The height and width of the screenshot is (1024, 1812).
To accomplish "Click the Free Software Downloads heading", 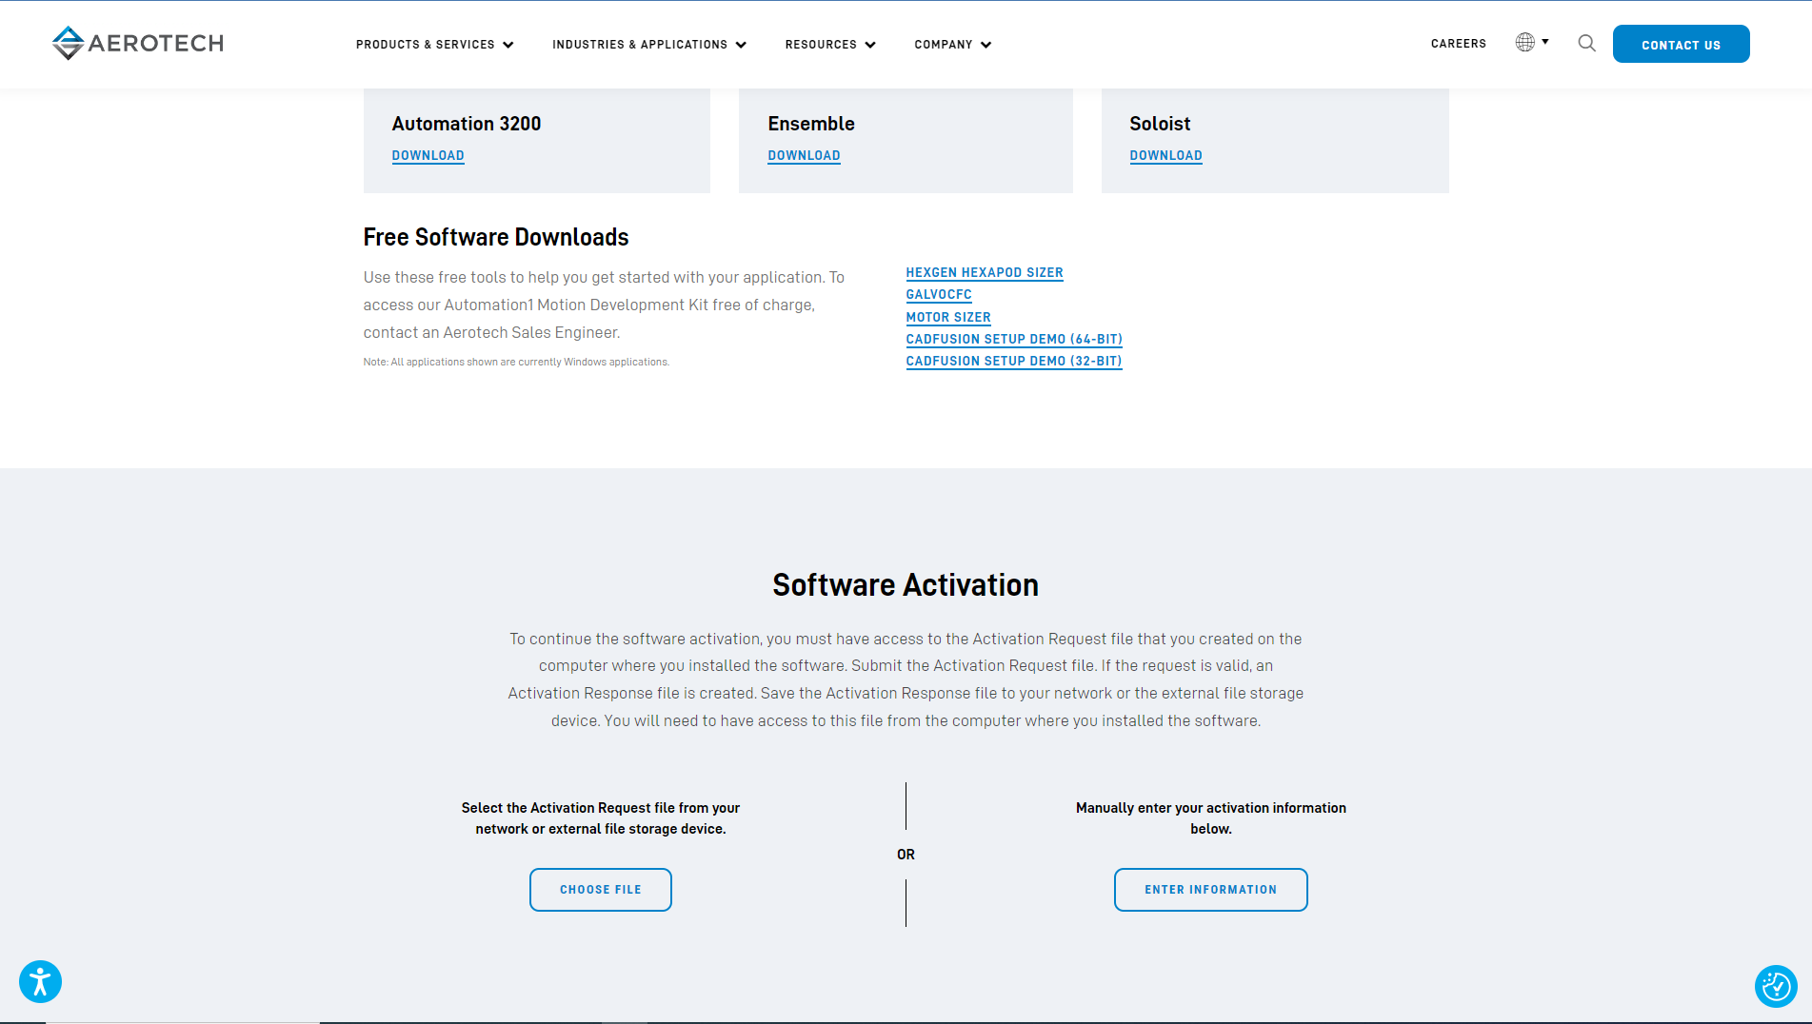I will click(x=495, y=237).
